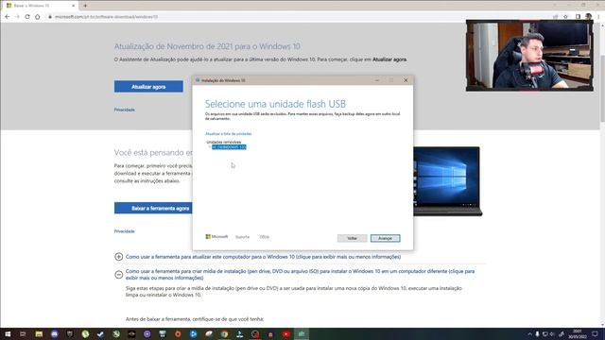Click the Avançar button in the installer
This screenshot has height=340, width=605.
coord(385,238)
